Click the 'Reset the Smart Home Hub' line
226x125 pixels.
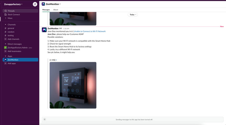(x=69, y=47)
